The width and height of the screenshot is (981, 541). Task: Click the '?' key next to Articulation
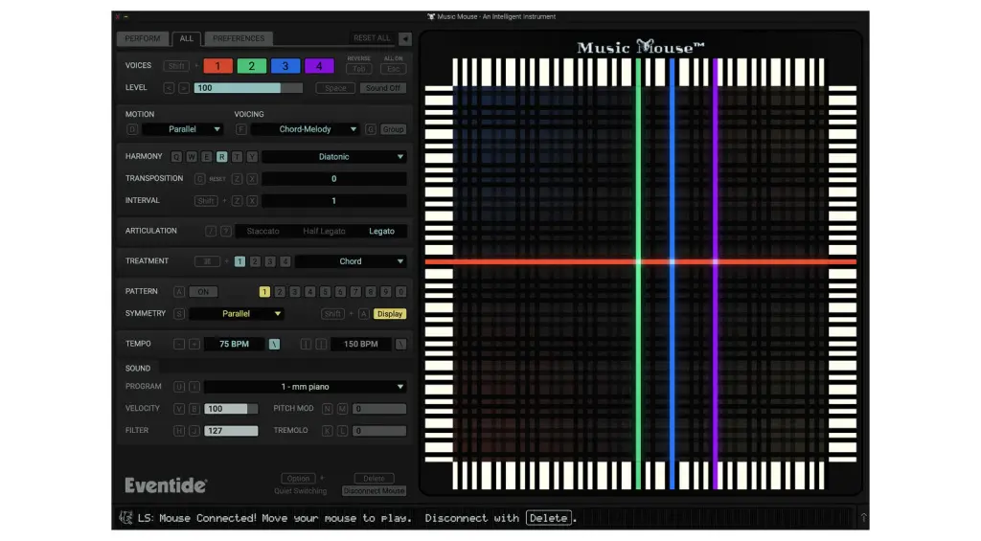[226, 232]
